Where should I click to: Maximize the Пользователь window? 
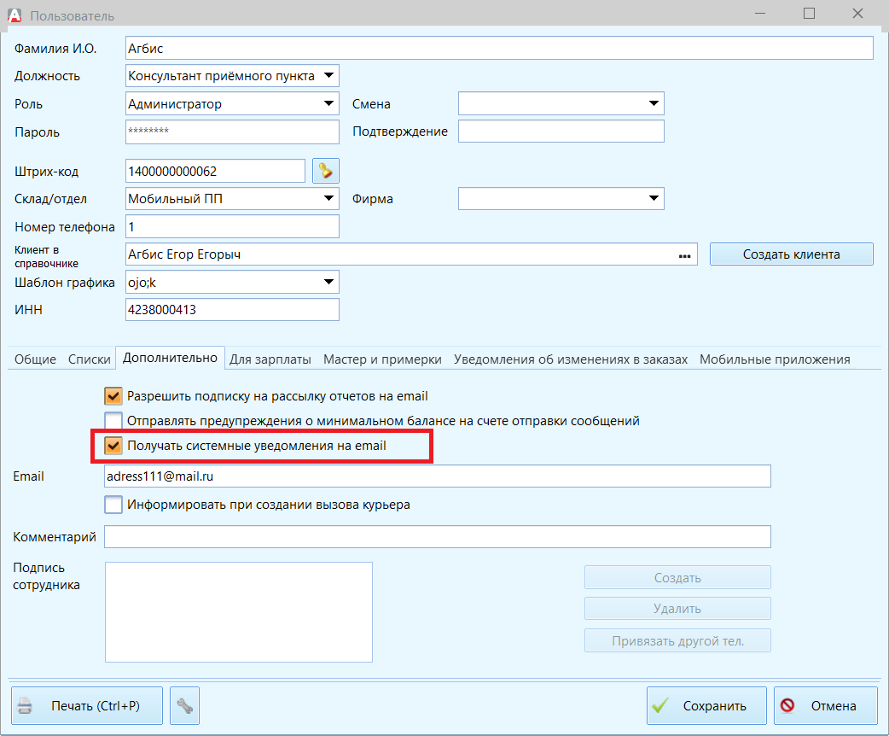point(809,13)
